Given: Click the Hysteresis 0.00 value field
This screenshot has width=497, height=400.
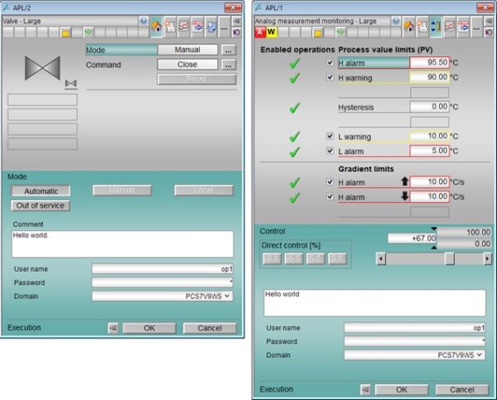Looking at the screenshot, I should pyautogui.click(x=429, y=107).
